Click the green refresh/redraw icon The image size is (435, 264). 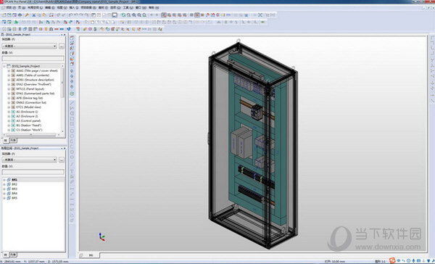point(123,15)
